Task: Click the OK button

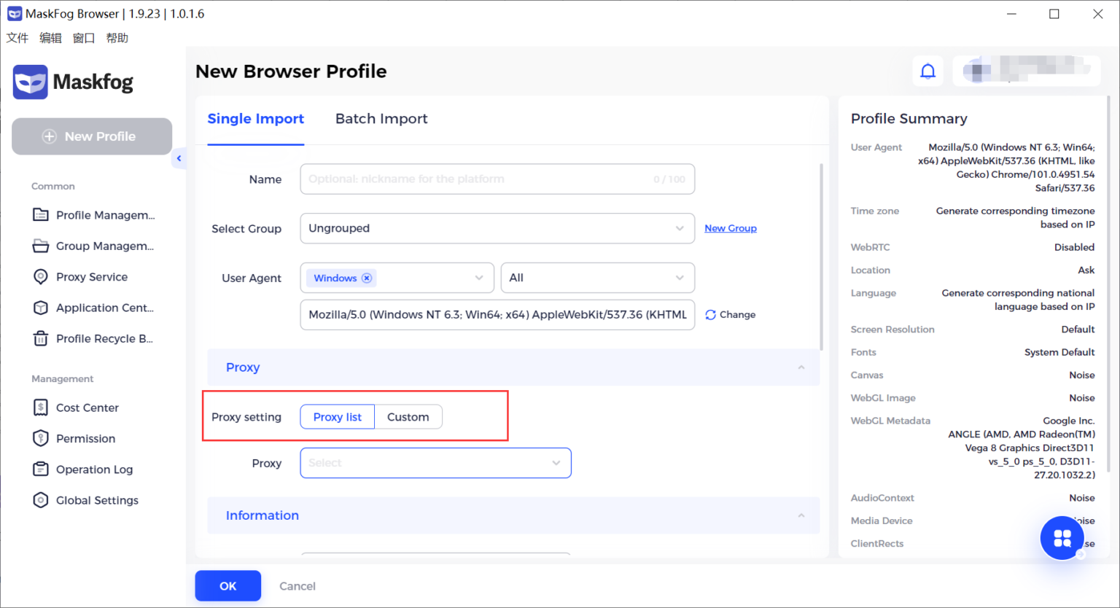Action: 228,586
